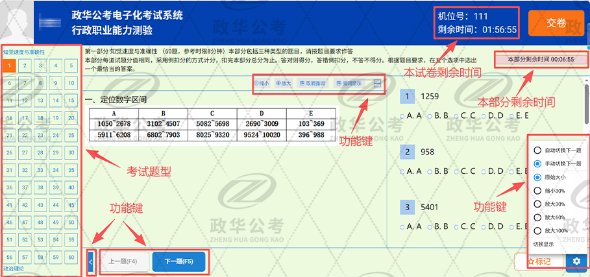Choose answer C for question 2
Screen dimensions: 590x277
465,171
